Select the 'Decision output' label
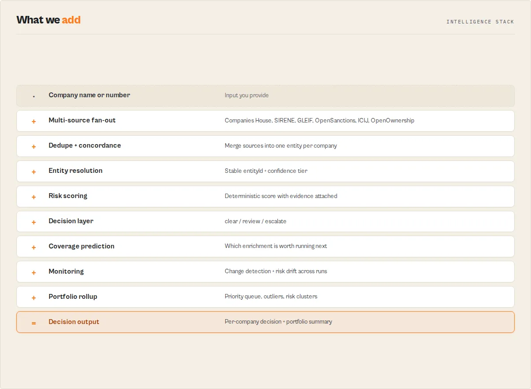 (x=74, y=322)
